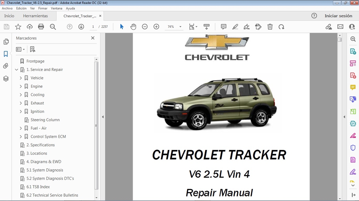Expand the Cooling bookmark
The width and height of the screenshot is (359, 201).
pos(21,95)
